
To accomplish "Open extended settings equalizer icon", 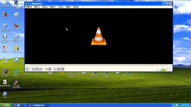I will [50, 69].
